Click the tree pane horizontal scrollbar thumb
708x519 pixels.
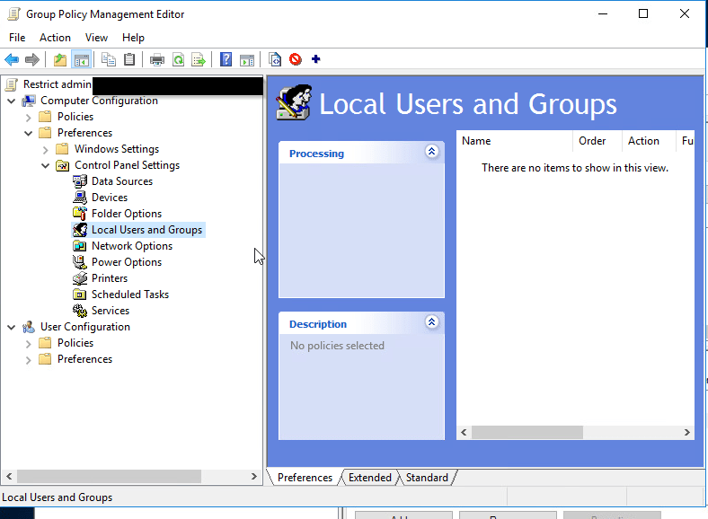click(109, 476)
